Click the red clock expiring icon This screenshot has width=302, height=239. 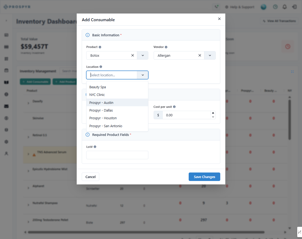pos(288,47)
